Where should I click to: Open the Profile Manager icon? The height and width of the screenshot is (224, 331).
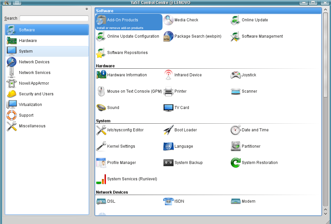point(101,163)
